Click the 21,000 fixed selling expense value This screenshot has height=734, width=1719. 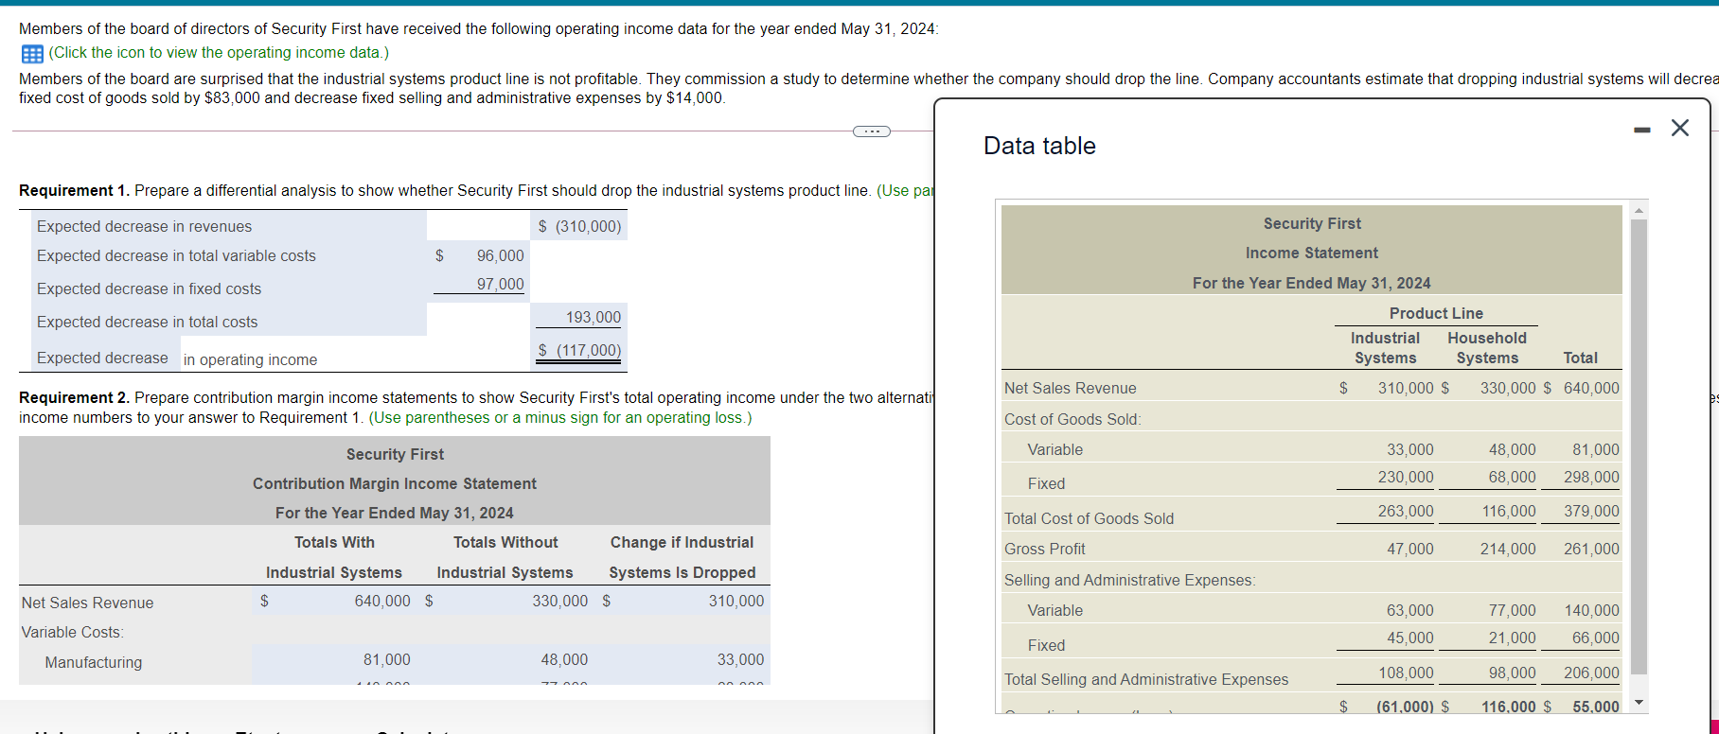click(1512, 638)
